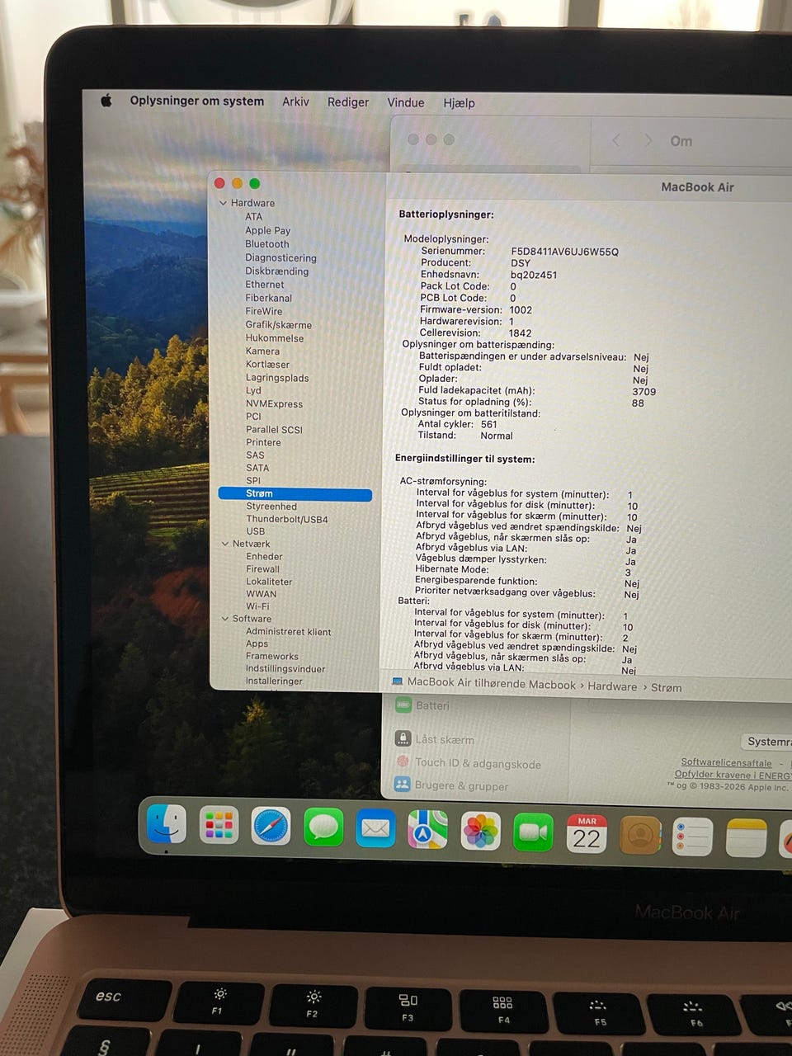Open the Oplysninger om system menu
The width and height of the screenshot is (792, 1056).
coord(197,101)
